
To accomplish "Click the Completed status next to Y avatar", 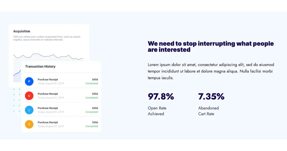I will (x=92, y=126).
